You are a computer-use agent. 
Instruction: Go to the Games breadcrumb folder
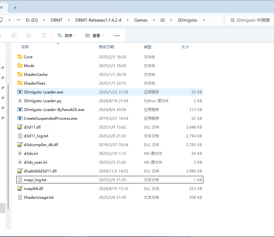coord(141,20)
